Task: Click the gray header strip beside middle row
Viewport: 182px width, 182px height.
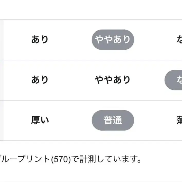Action: click(1, 80)
